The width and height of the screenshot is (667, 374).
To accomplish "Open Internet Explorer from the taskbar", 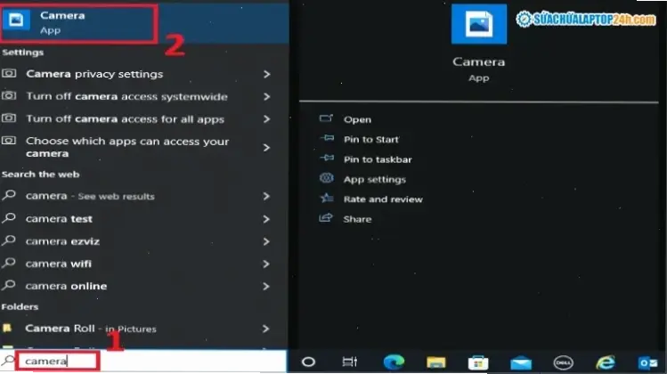I will tap(606, 362).
